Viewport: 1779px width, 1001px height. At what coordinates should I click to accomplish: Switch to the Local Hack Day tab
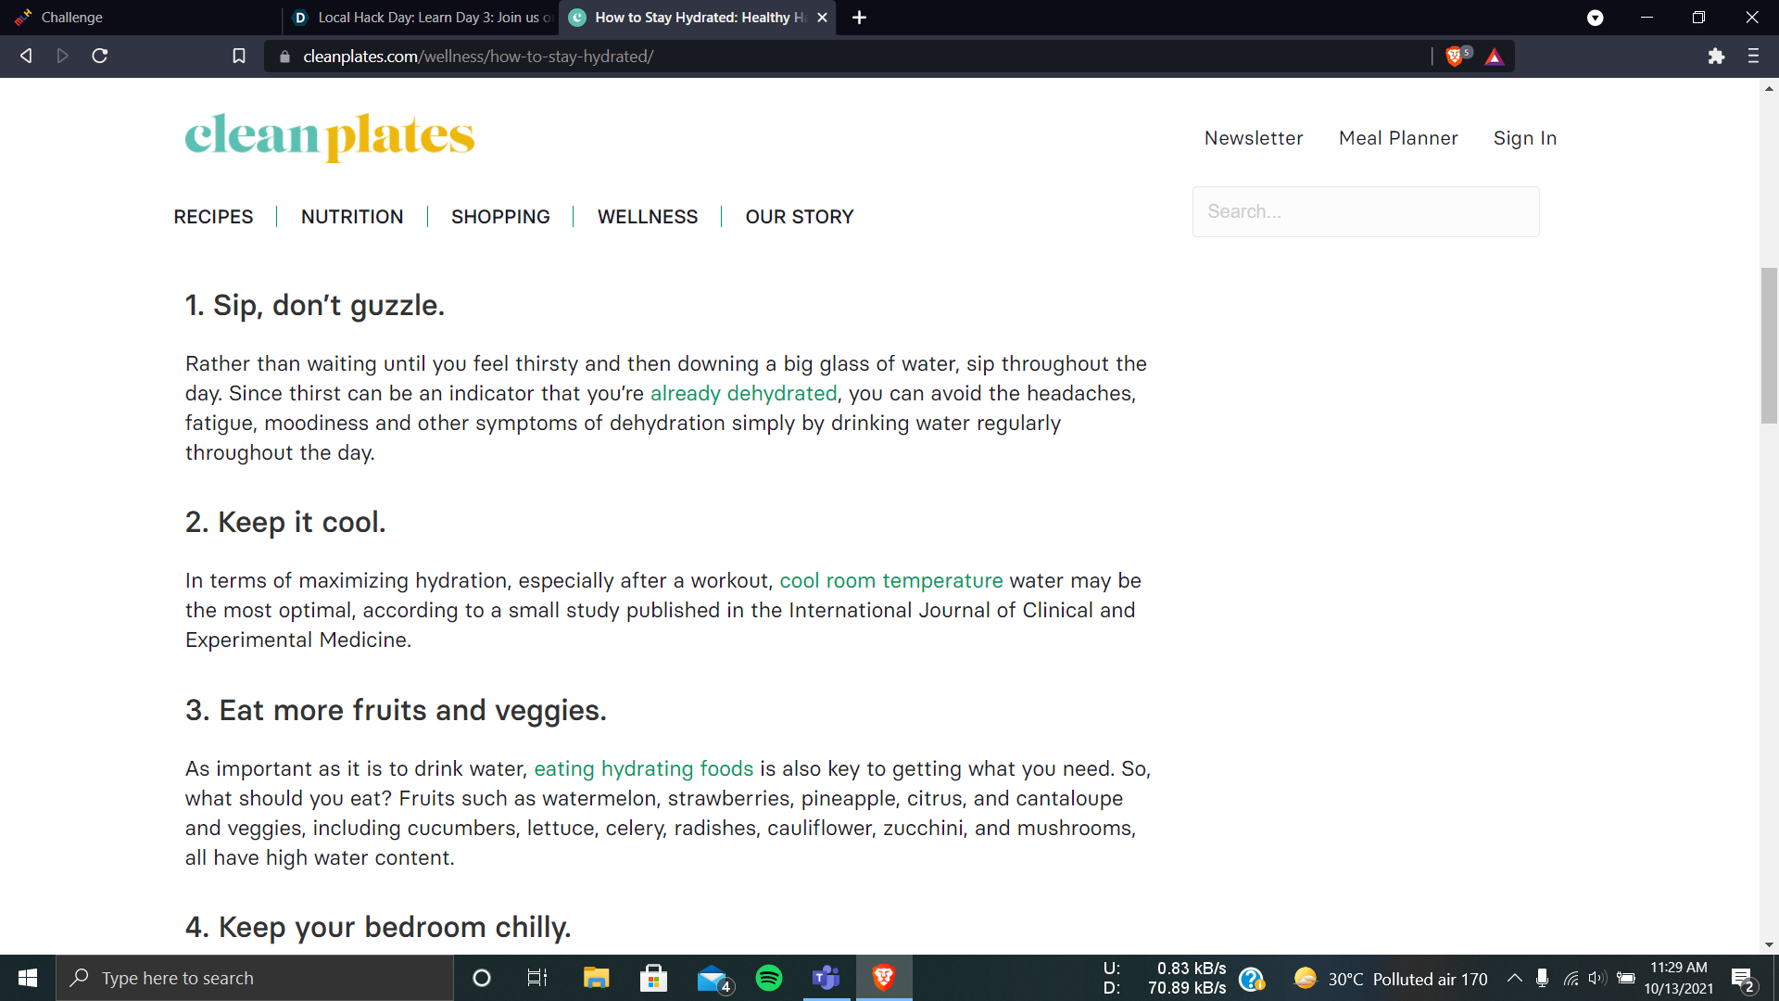click(x=422, y=18)
